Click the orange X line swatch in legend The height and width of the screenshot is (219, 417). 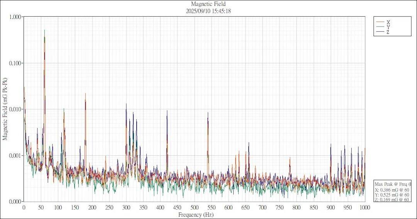click(380, 22)
